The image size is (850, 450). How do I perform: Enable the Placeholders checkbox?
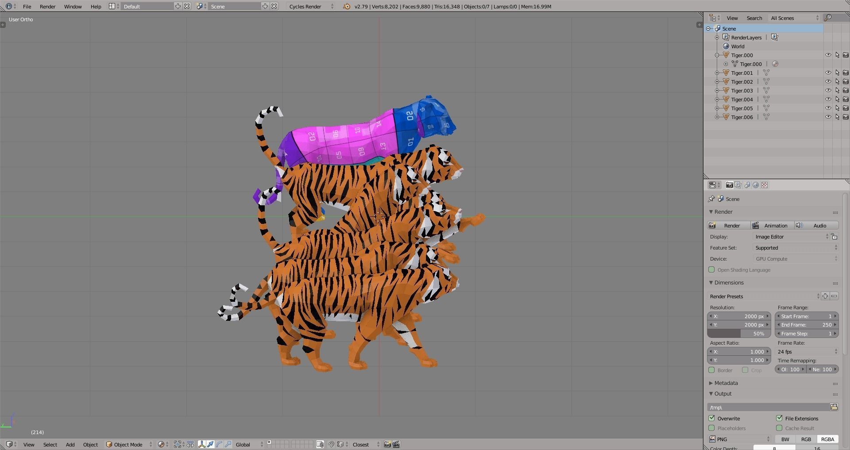[x=712, y=428]
